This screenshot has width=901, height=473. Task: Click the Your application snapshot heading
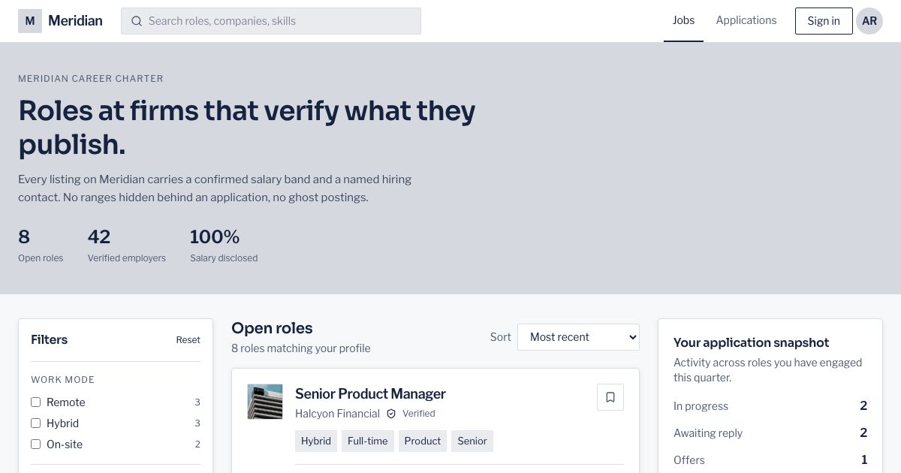[751, 342]
